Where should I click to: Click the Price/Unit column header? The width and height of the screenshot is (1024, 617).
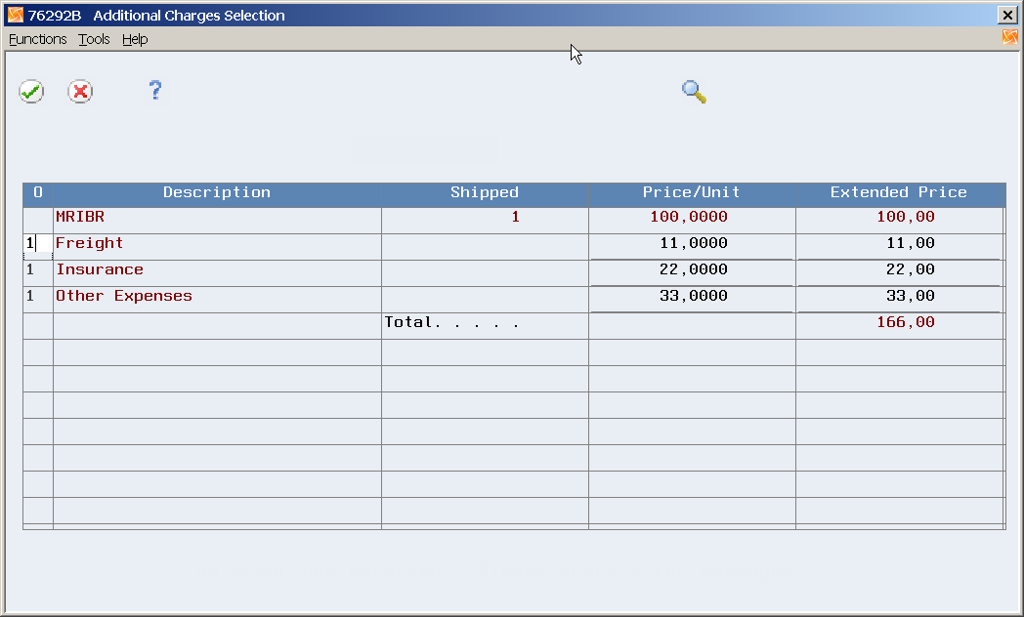pyautogui.click(x=692, y=193)
